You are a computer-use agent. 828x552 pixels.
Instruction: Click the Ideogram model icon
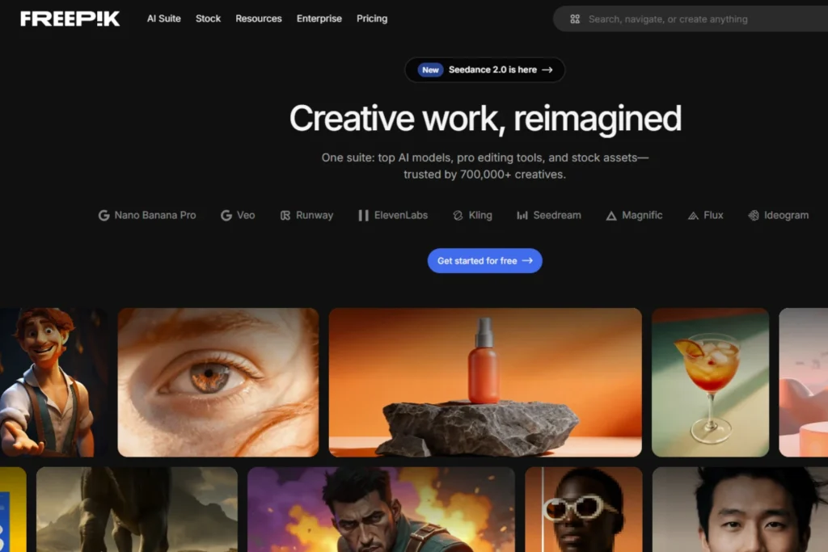754,215
